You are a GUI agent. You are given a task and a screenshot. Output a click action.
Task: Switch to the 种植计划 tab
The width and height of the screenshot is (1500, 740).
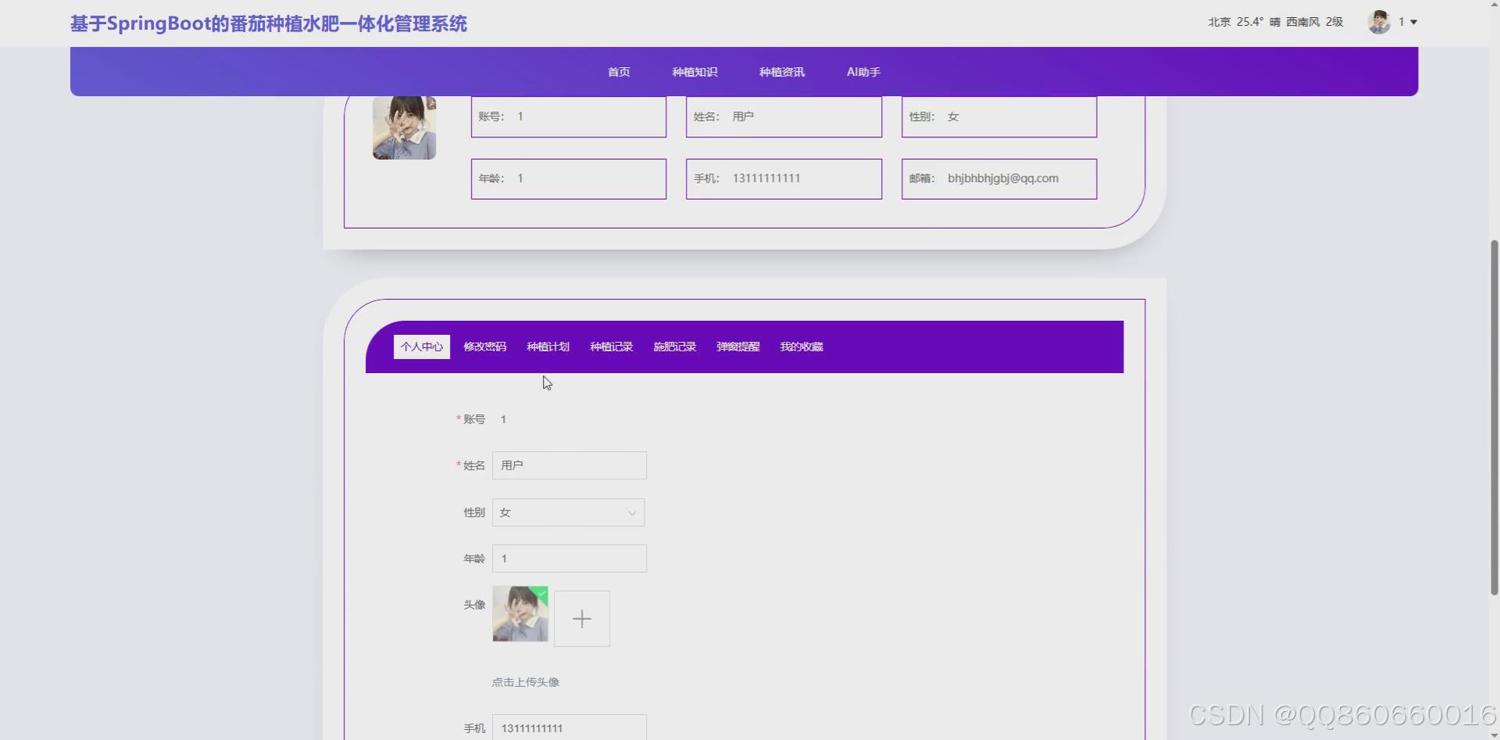(548, 347)
